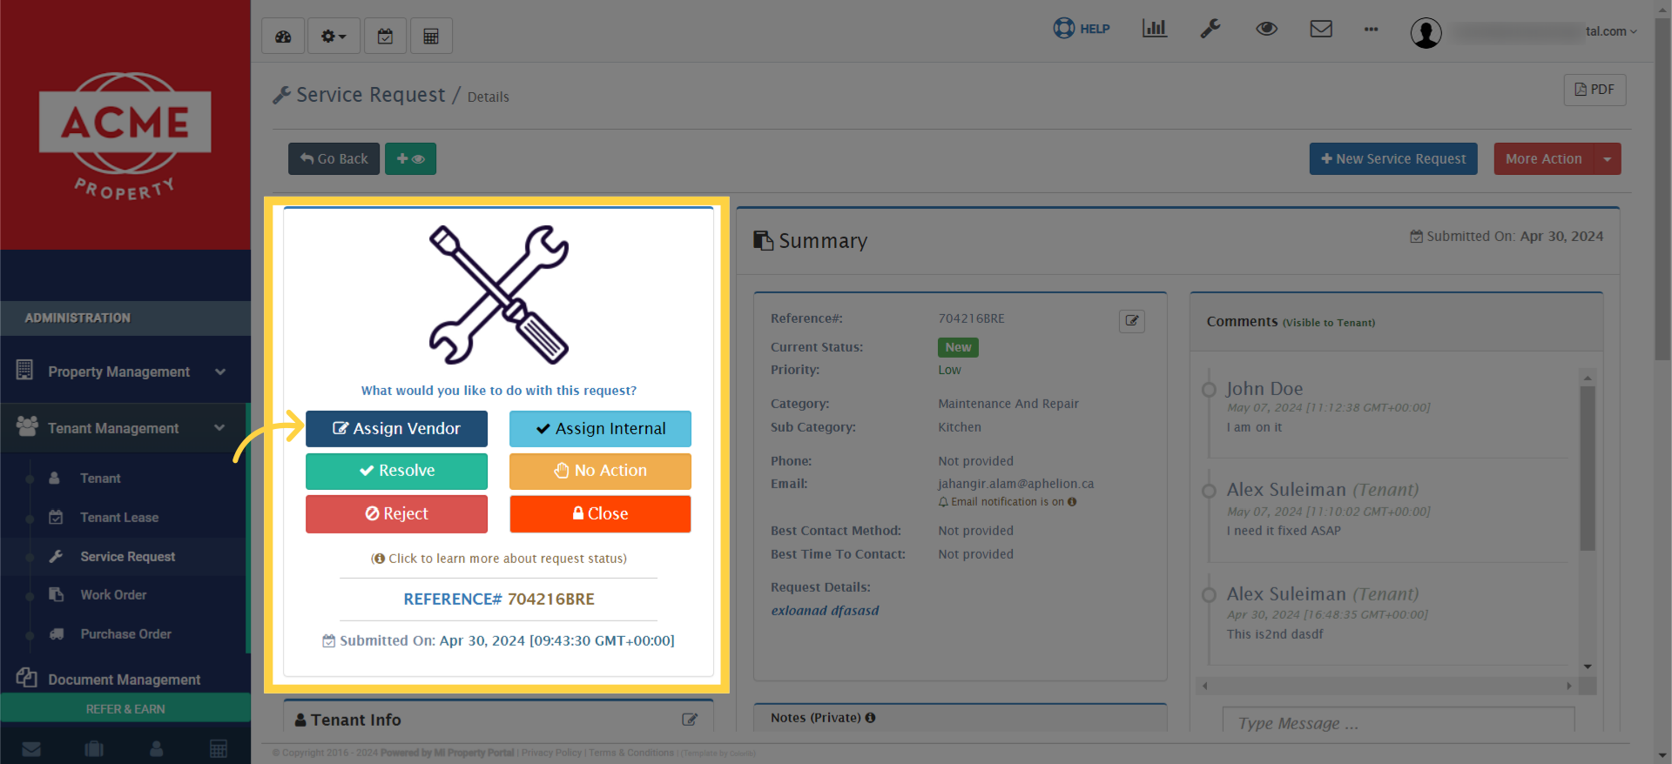1672x764 pixels.
Task: Click the New status badge
Action: (958, 347)
